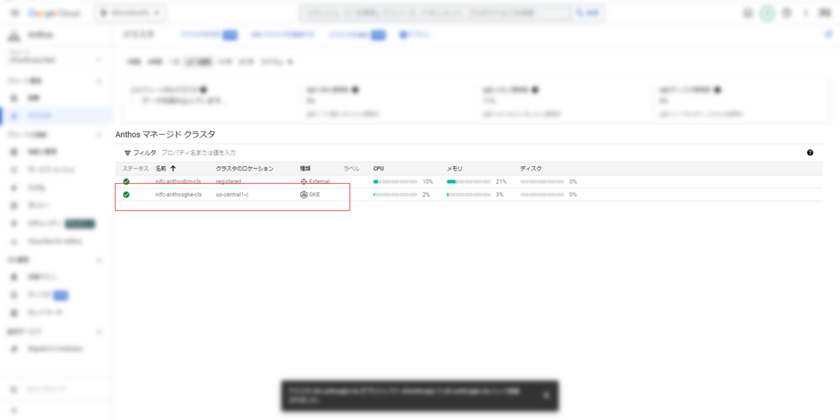This screenshot has width=840, height=420.
Task: Click the registered location cell
Action: [228, 182]
